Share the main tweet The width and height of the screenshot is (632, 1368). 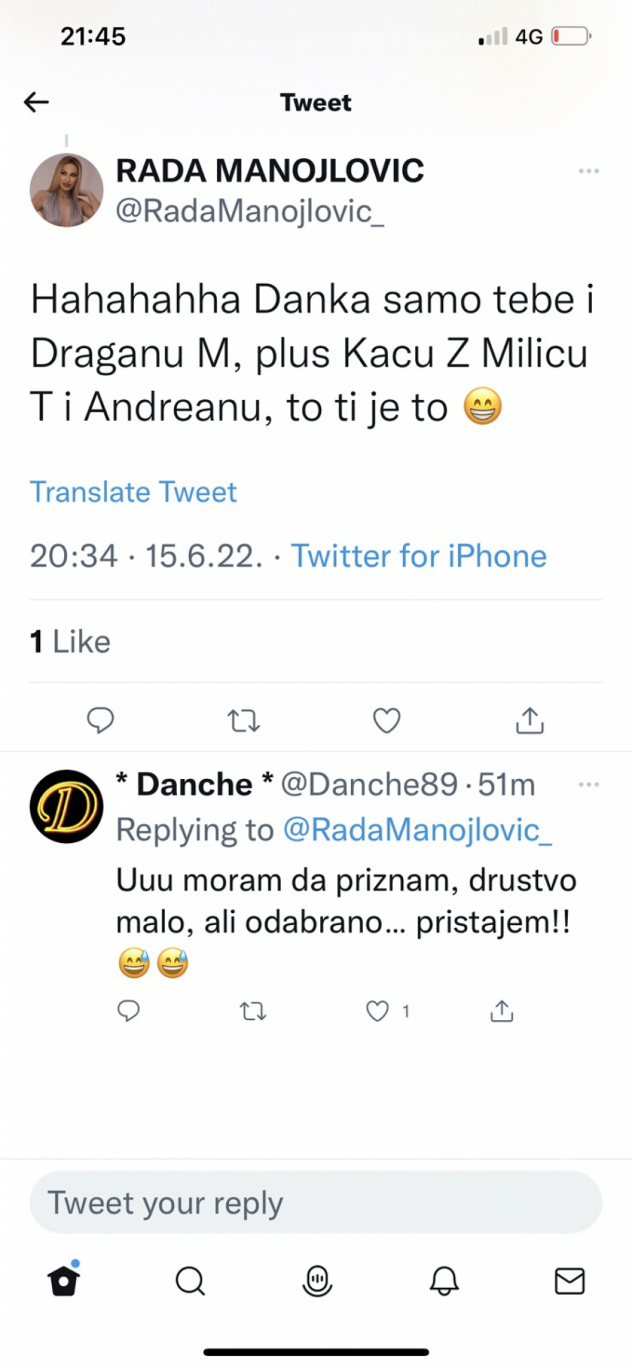click(529, 721)
